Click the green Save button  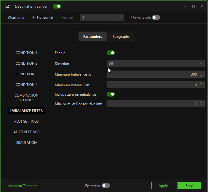coord(189,186)
